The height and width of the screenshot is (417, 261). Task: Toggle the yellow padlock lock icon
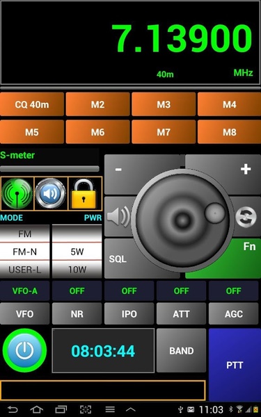pos(84,194)
